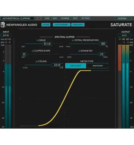Toggle the third teal button next to Anti-Aliasing

click(78, 25)
